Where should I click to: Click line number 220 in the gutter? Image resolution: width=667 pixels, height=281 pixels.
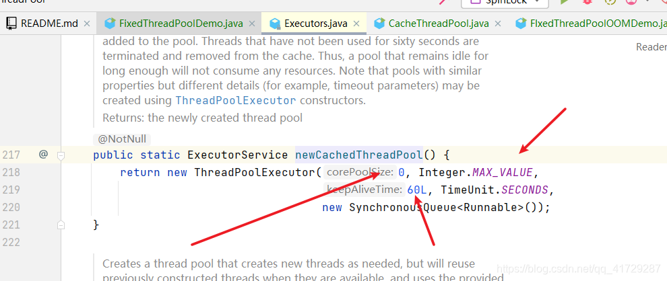pyautogui.click(x=11, y=208)
